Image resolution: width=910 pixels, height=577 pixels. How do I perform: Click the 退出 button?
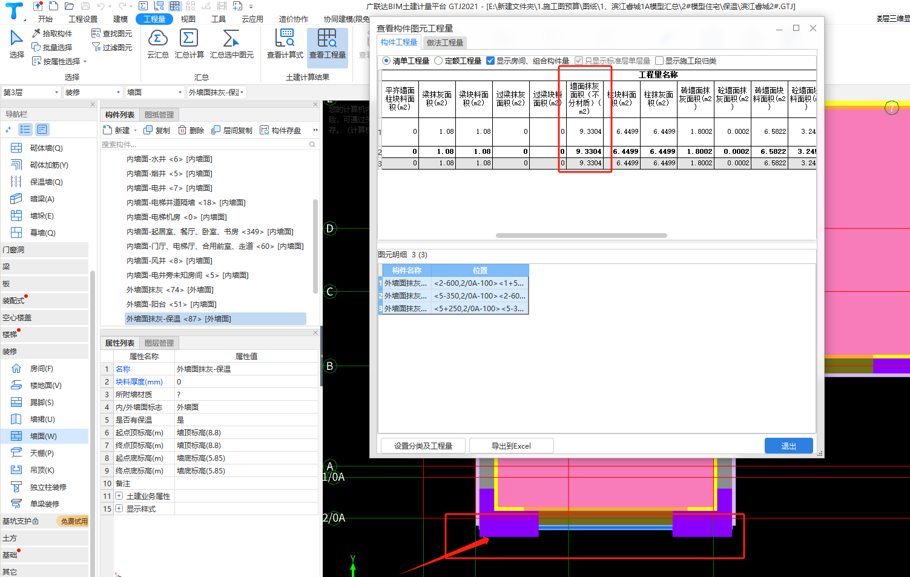[788, 446]
